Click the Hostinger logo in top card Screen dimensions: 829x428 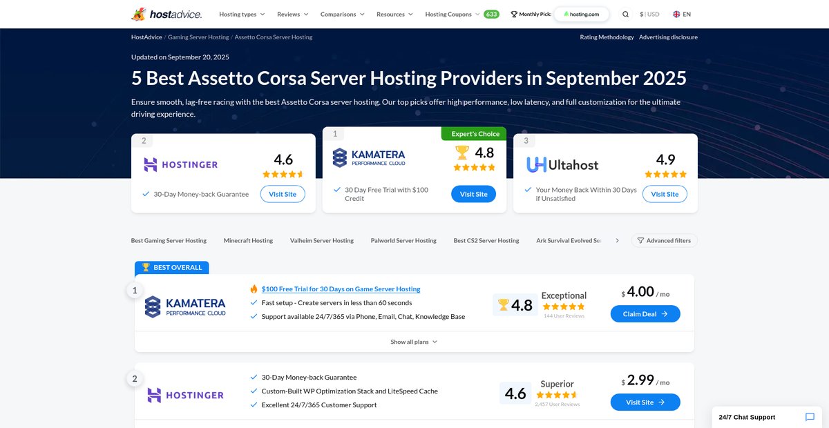[x=180, y=164]
